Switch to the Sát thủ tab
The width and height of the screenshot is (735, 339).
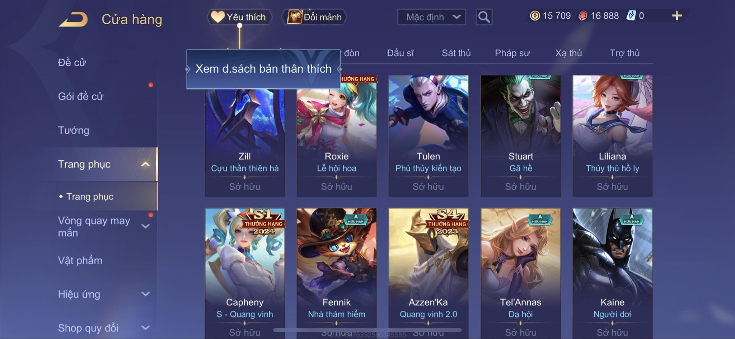456,53
